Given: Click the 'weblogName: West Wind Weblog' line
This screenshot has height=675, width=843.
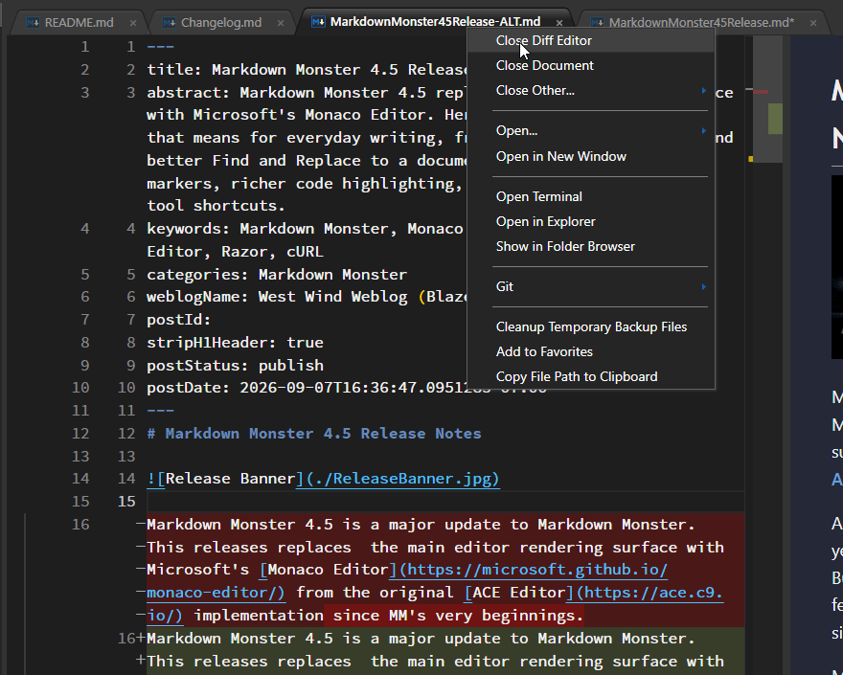Looking at the screenshot, I should pyautogui.click(x=307, y=297).
